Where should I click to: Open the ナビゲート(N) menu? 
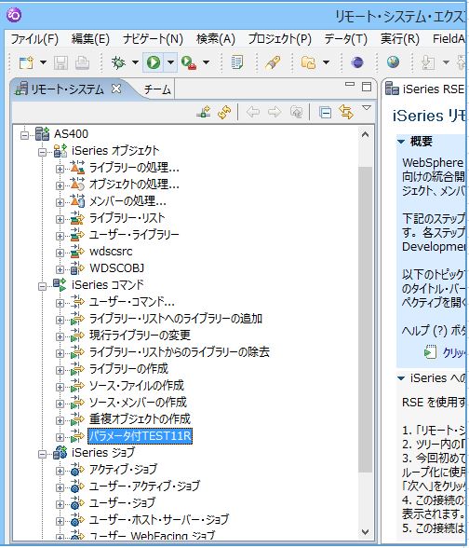(153, 39)
